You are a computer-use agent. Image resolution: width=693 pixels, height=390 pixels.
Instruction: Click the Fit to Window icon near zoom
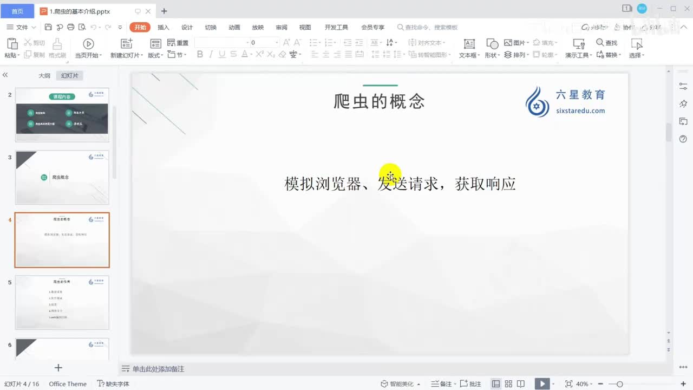(x=568, y=383)
